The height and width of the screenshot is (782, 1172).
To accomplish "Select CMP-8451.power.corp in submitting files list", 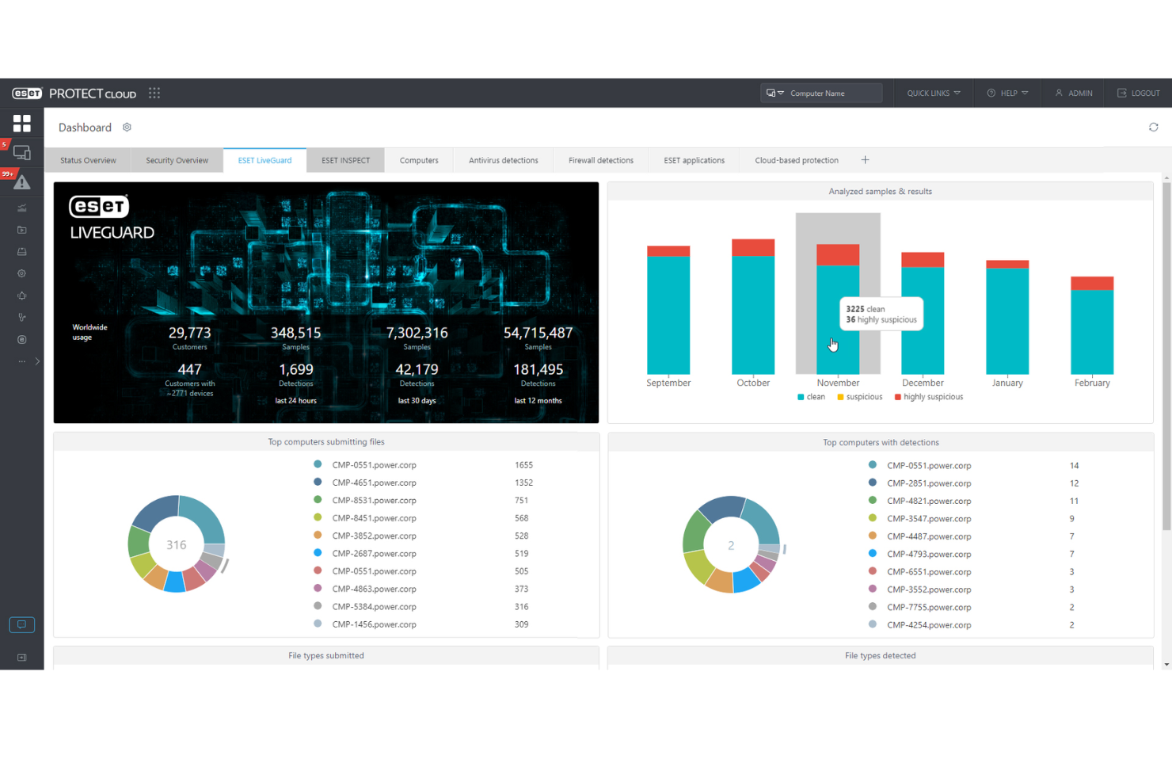I will (374, 518).
